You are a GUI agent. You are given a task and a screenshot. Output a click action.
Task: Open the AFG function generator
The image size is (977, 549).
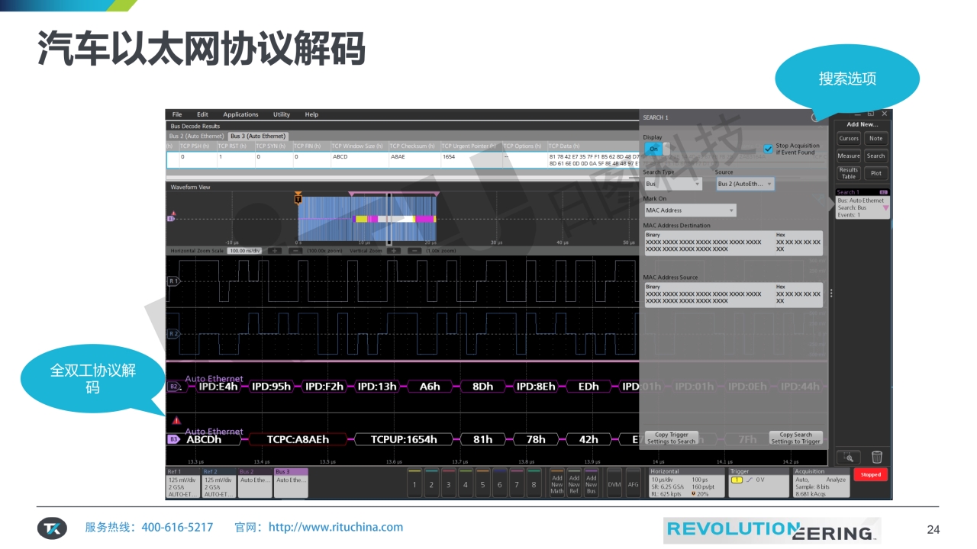point(633,484)
